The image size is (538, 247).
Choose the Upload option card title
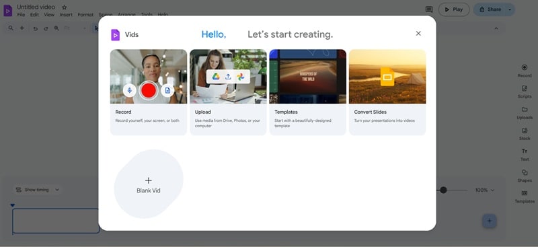coord(203,112)
